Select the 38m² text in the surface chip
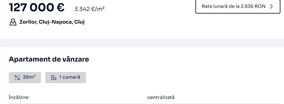 pyautogui.click(x=29, y=77)
